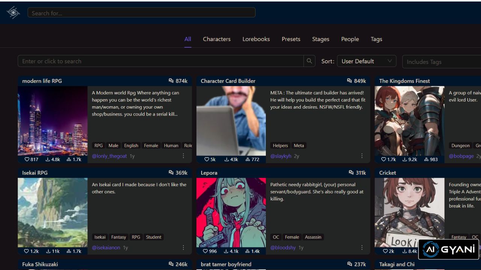Open @slaykyh's author profile

(x=281, y=156)
